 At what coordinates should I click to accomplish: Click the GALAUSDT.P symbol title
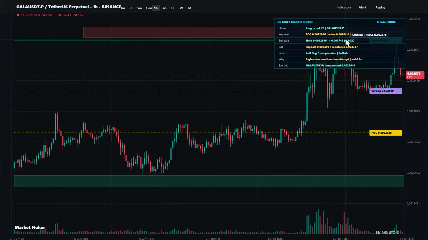tap(69, 7)
